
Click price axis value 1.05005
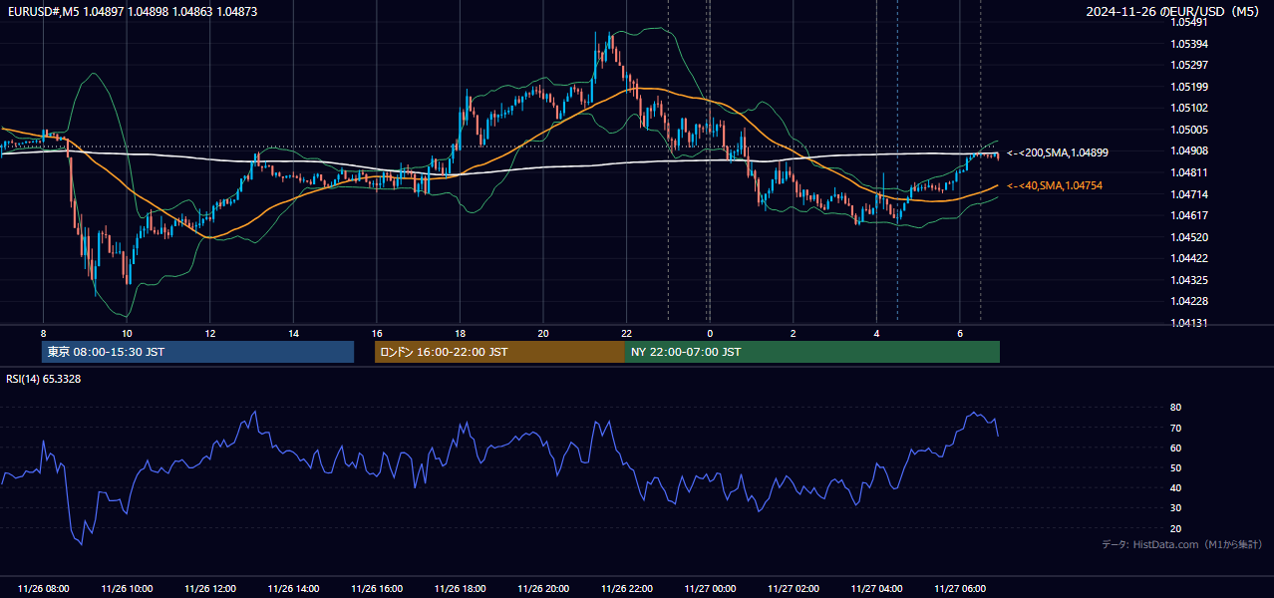tap(1189, 130)
